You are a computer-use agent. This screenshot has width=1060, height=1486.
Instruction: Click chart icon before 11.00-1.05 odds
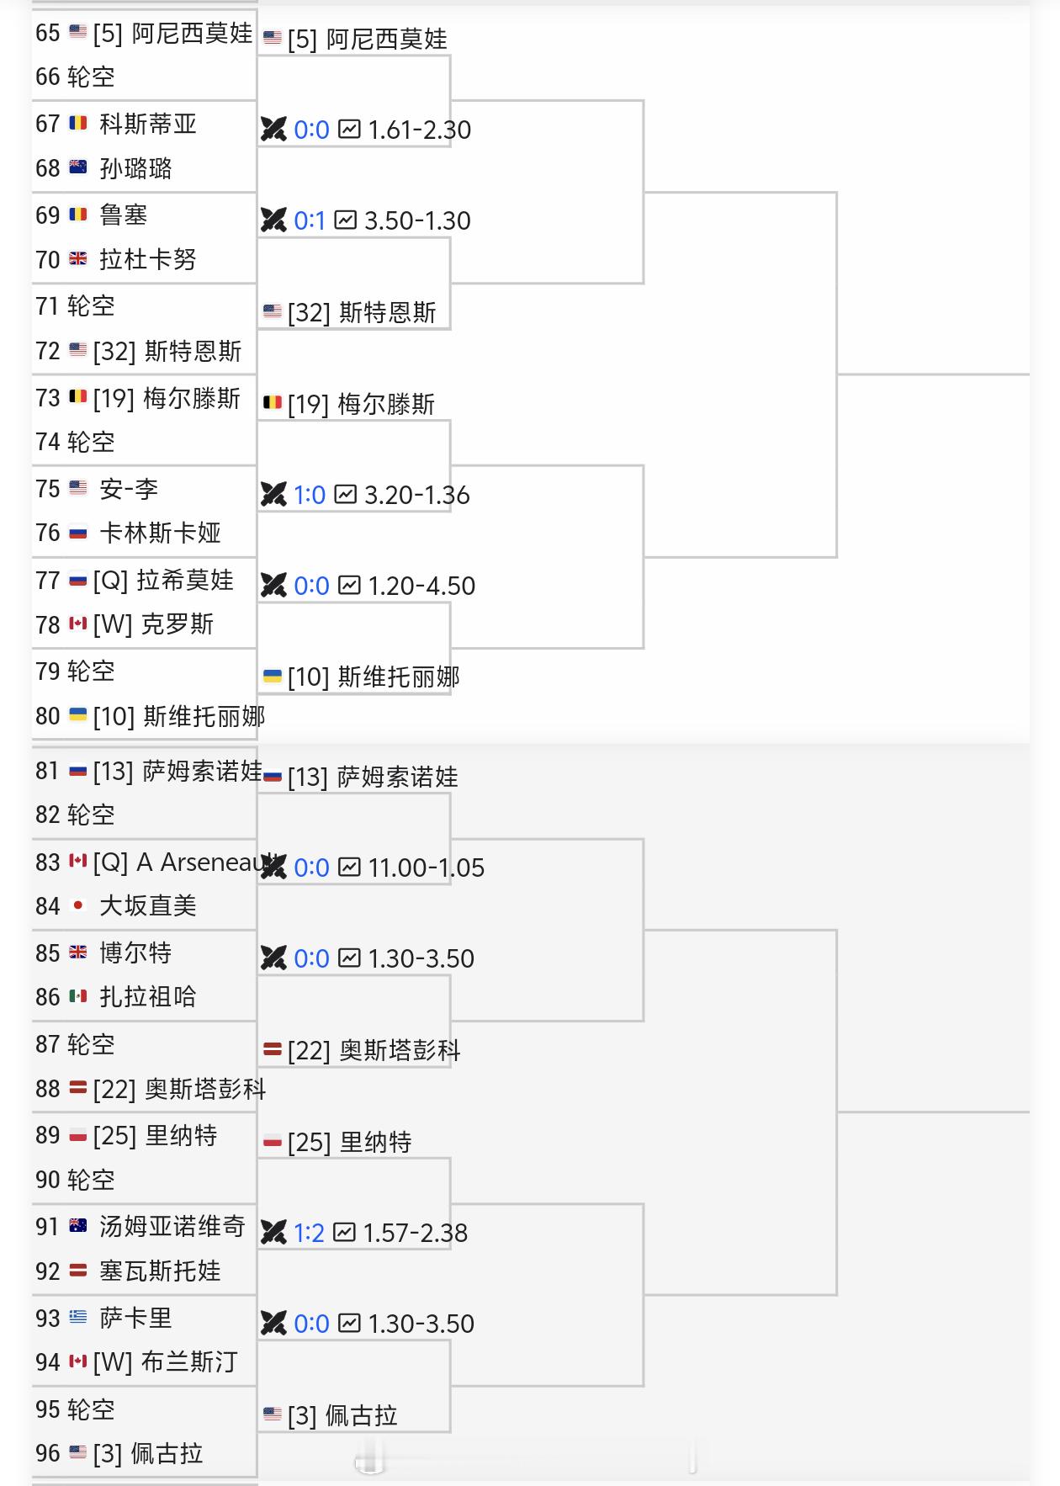coord(349,868)
